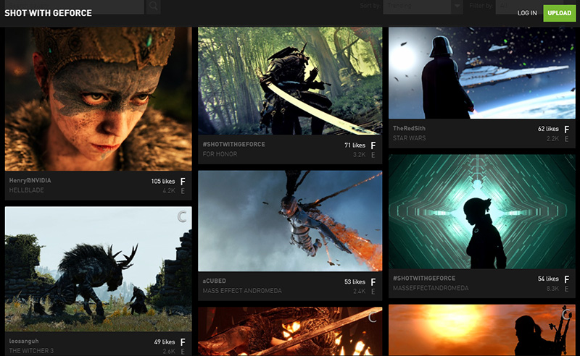Click C icon on sunset silhouette screenshot
580x356 pixels.
coord(566,314)
